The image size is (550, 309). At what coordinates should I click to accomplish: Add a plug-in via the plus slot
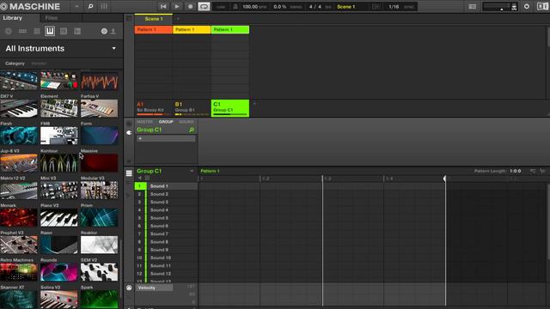click(166, 139)
